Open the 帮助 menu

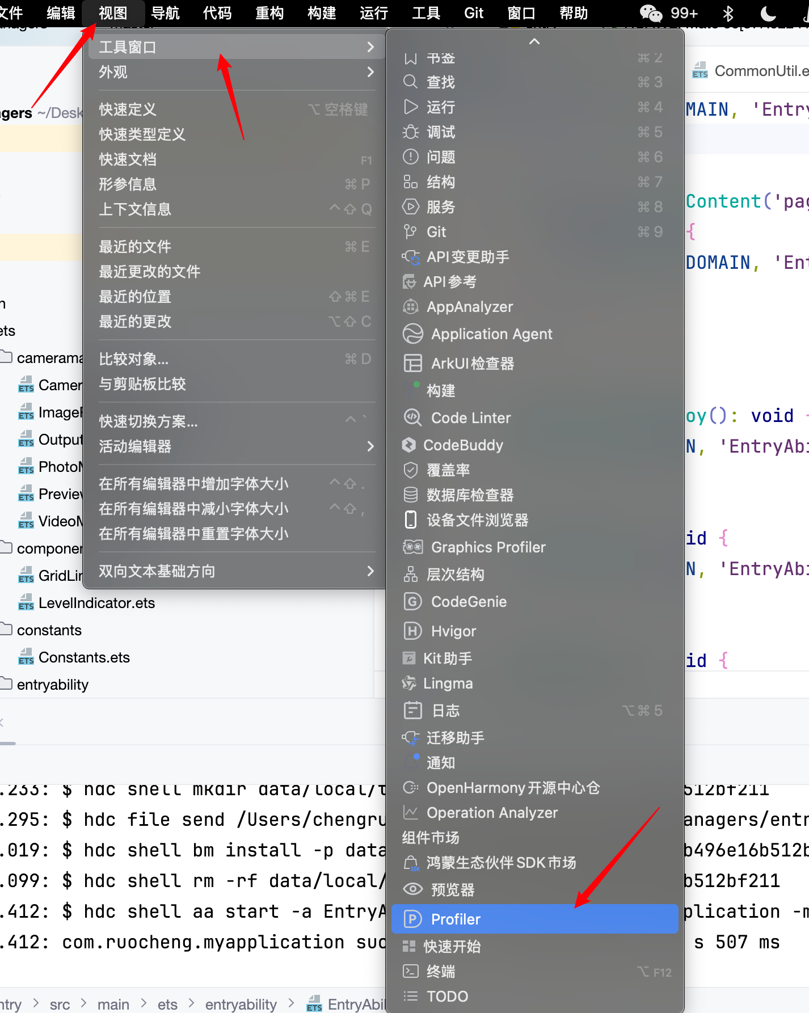tap(574, 13)
